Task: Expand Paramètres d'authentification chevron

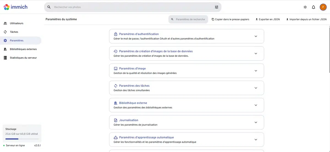Action: (256, 36)
